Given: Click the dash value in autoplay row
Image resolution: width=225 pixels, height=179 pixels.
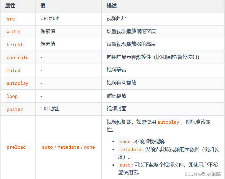Looking at the screenshot, I should [x=41, y=83].
